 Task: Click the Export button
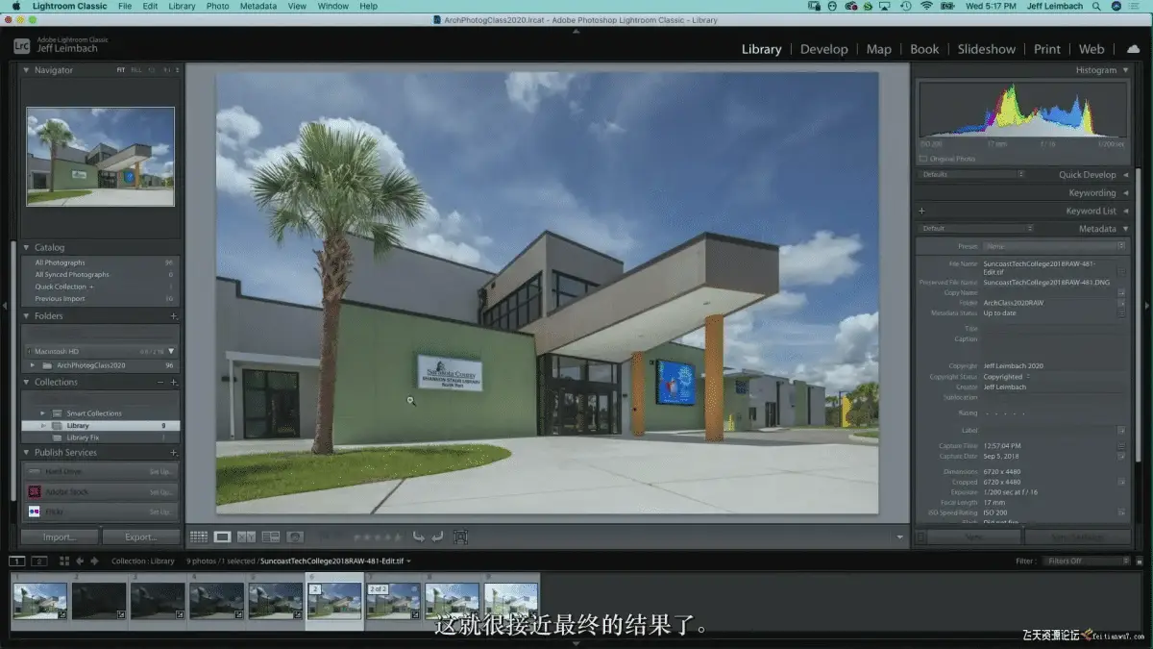tap(140, 537)
